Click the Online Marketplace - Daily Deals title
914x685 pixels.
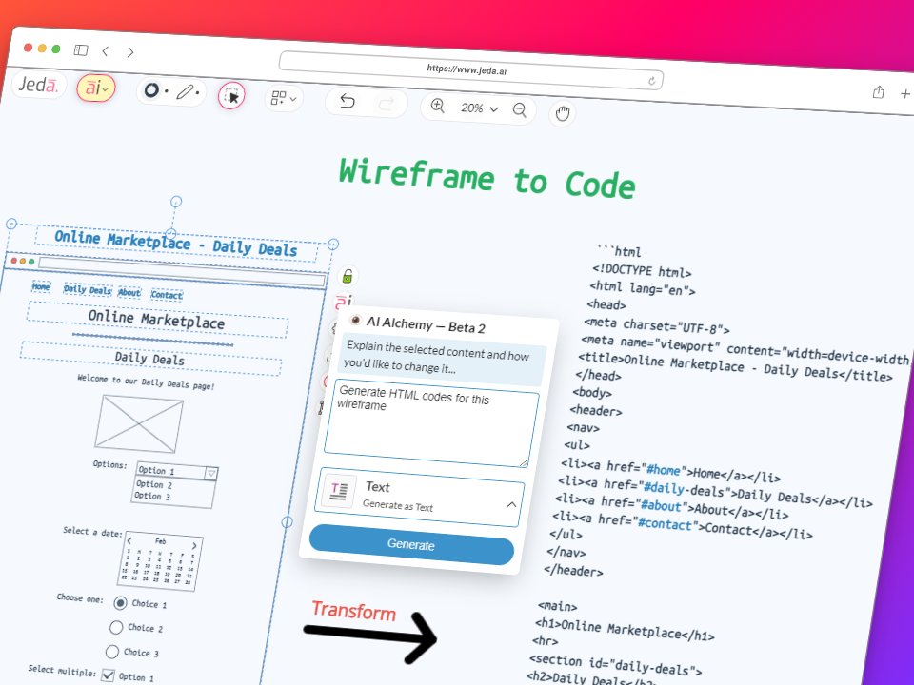(x=176, y=243)
